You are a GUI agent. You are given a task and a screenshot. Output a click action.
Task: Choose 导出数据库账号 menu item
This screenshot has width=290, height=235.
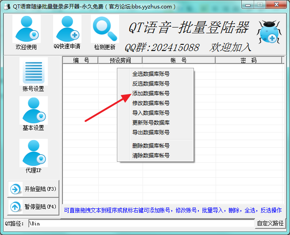[x=151, y=133]
